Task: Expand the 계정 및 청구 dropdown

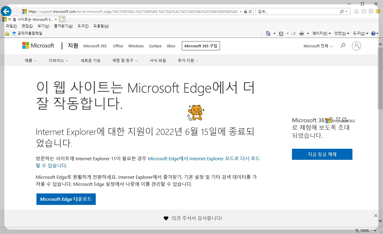Action: 125,61
